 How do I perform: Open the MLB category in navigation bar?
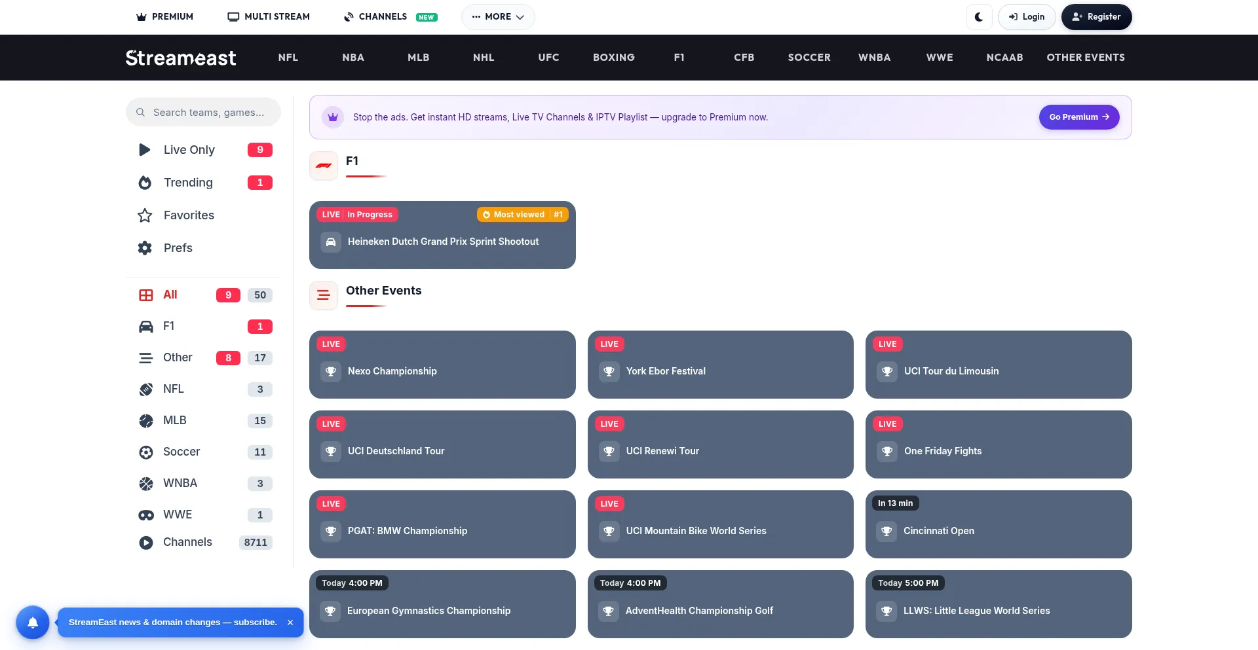(x=419, y=58)
